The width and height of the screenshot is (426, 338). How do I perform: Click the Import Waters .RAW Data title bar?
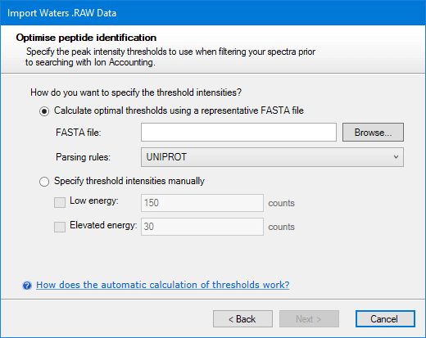pos(213,13)
